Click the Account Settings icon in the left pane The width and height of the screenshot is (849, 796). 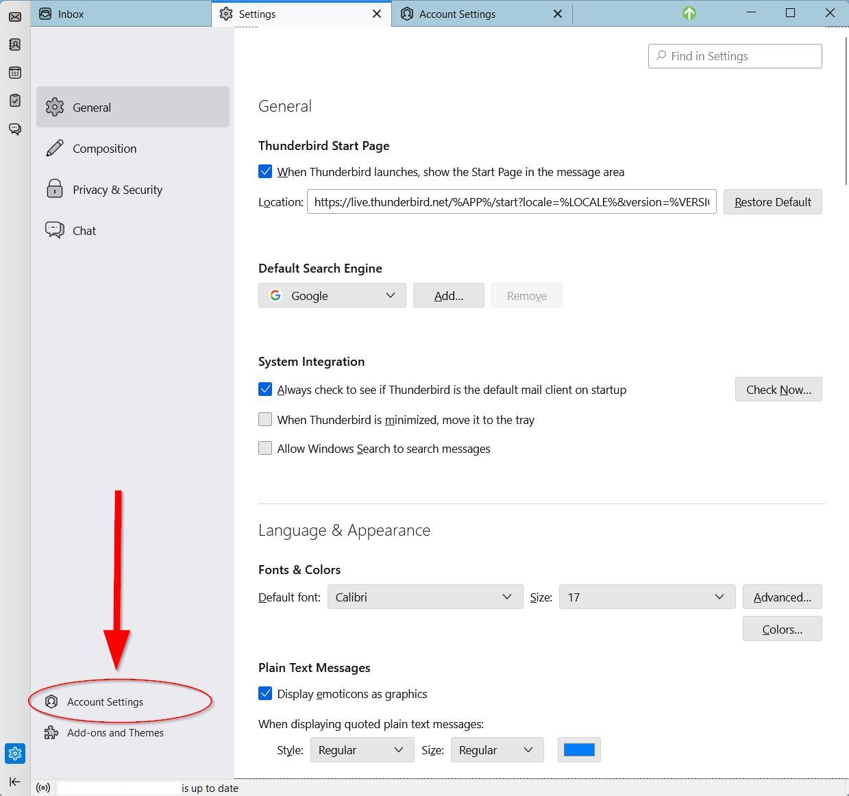[x=51, y=701]
